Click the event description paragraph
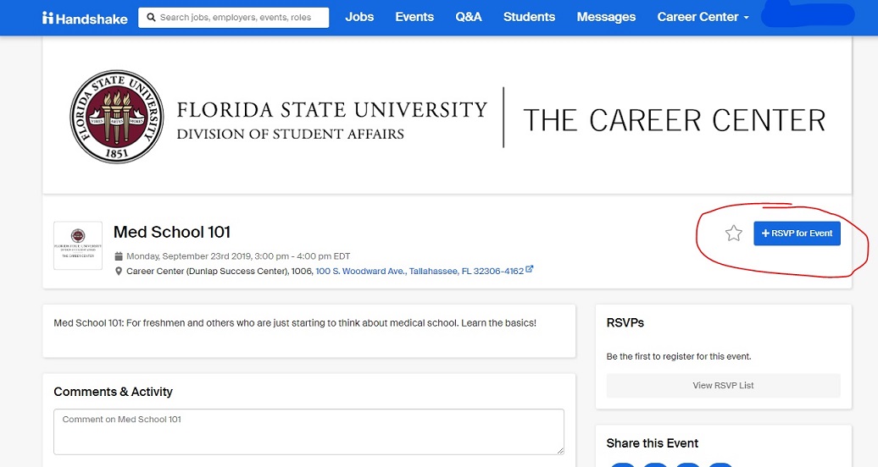 coord(295,322)
